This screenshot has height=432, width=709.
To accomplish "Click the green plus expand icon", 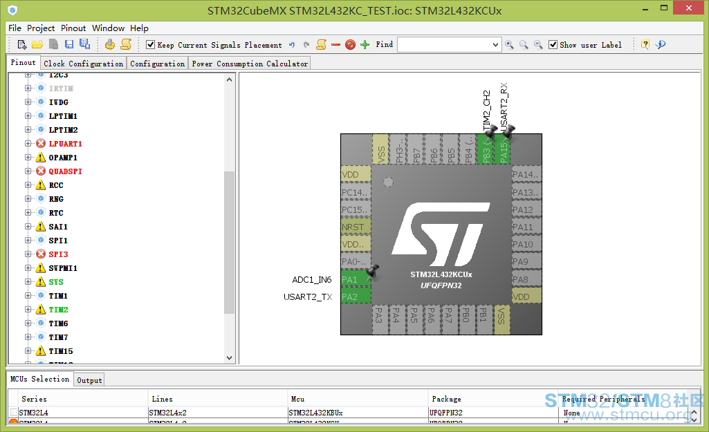I will coord(365,45).
